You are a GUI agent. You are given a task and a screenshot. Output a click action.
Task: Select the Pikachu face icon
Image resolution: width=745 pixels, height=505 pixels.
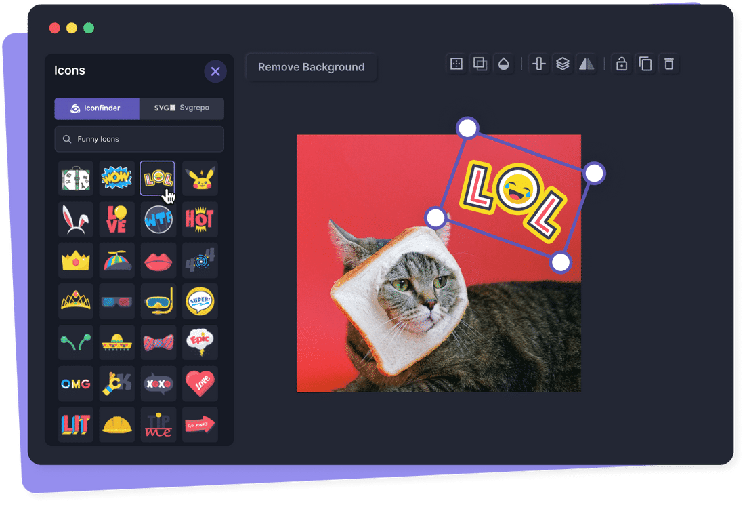click(x=200, y=179)
